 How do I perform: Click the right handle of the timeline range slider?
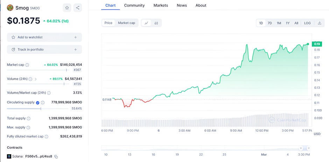click(308, 148)
